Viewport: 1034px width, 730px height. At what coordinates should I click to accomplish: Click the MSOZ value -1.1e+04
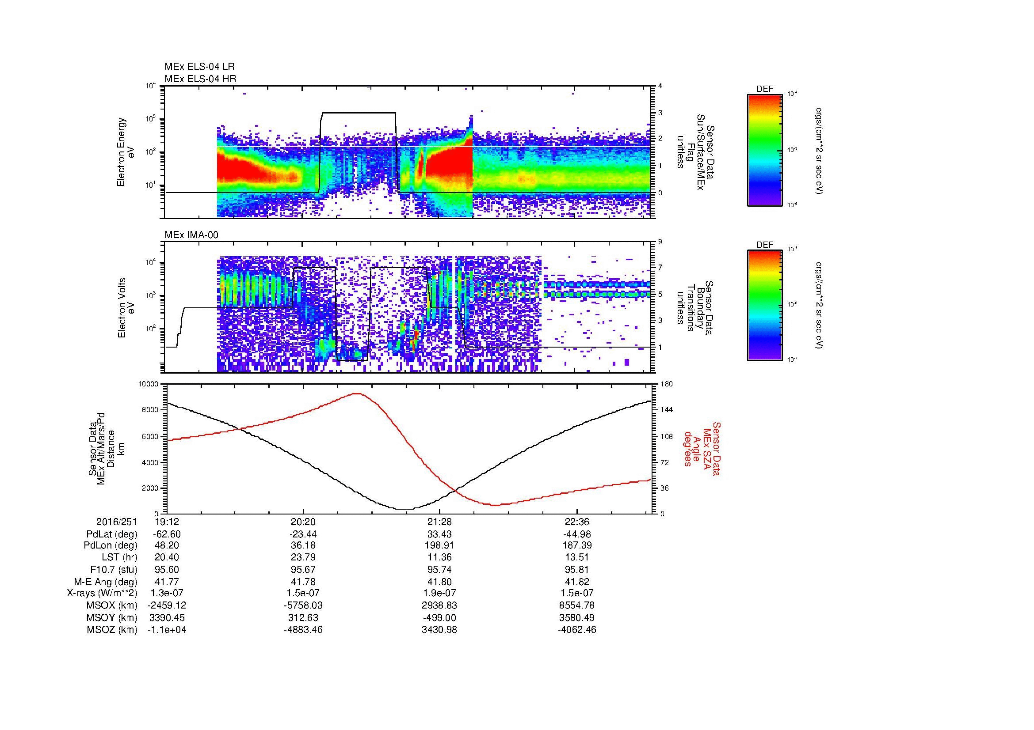(x=167, y=630)
